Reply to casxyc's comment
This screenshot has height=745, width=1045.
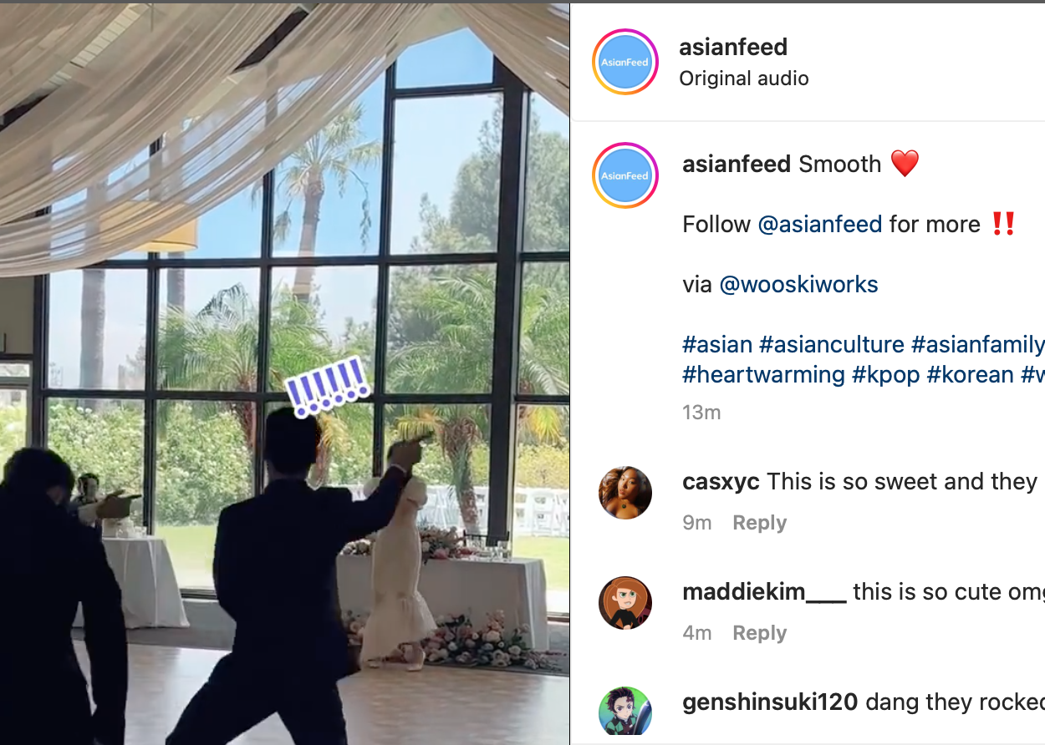tap(760, 523)
